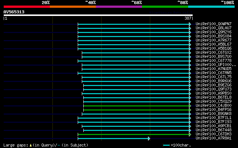
Task: Click the cyan alignment bar for UniRef100_B6T448
Action: 136,130
